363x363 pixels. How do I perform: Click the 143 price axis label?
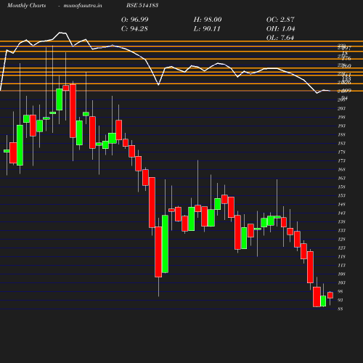pyautogui.click(x=341, y=213)
